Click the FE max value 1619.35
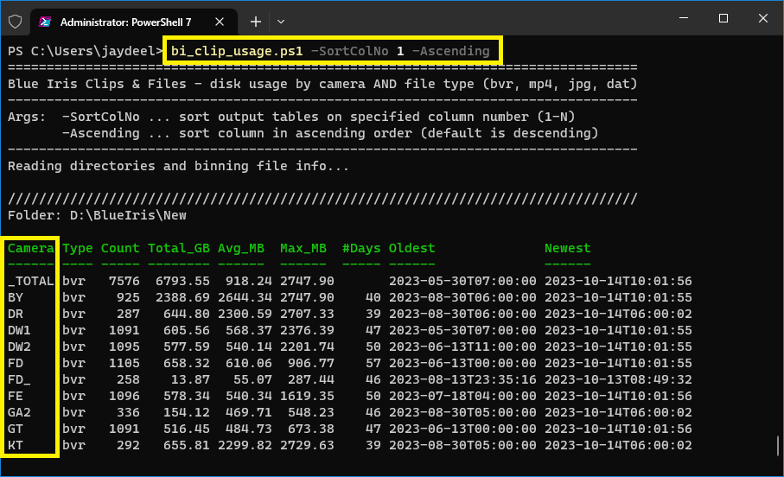This screenshot has height=477, width=784. point(307,397)
